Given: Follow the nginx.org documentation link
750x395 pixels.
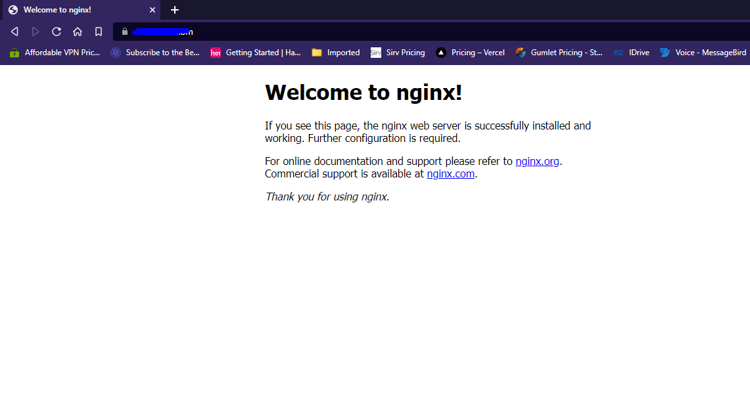Looking at the screenshot, I should 537,161.
